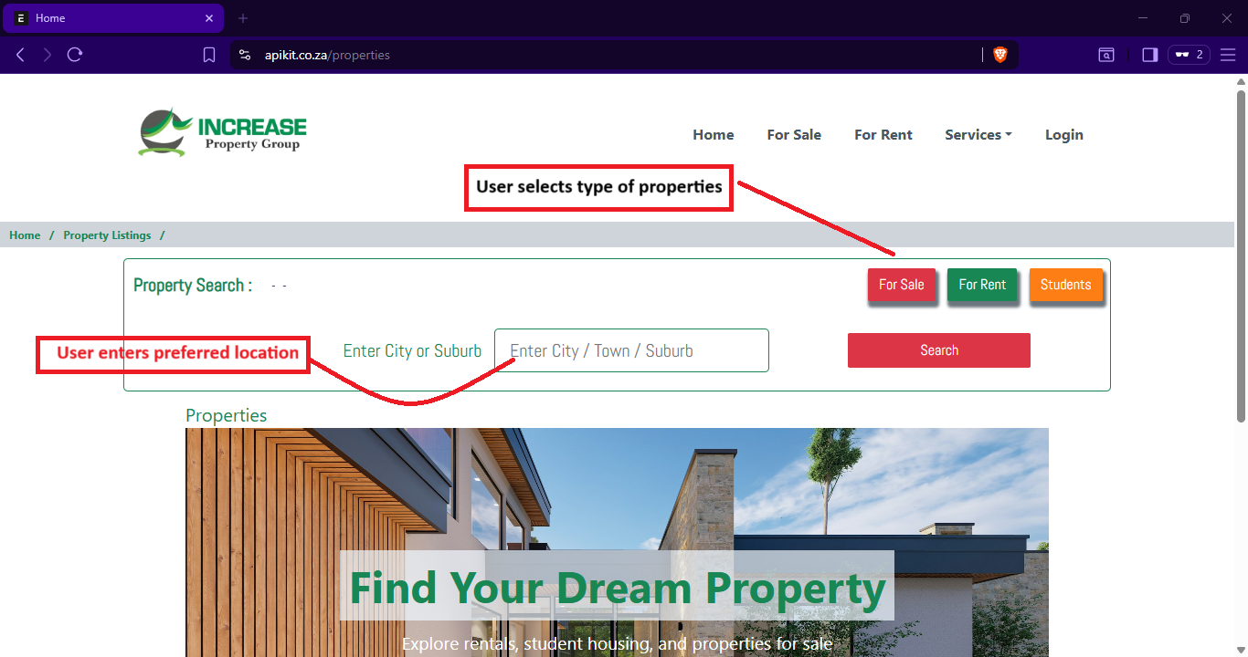Open the For Sale navigation item
The image size is (1248, 657).
(794, 135)
